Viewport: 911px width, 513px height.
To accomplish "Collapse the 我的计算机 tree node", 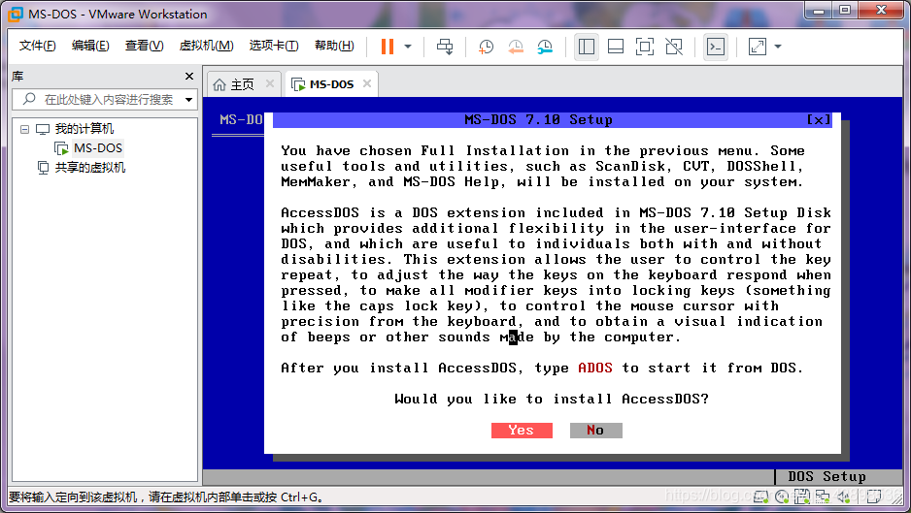I will pyautogui.click(x=24, y=129).
